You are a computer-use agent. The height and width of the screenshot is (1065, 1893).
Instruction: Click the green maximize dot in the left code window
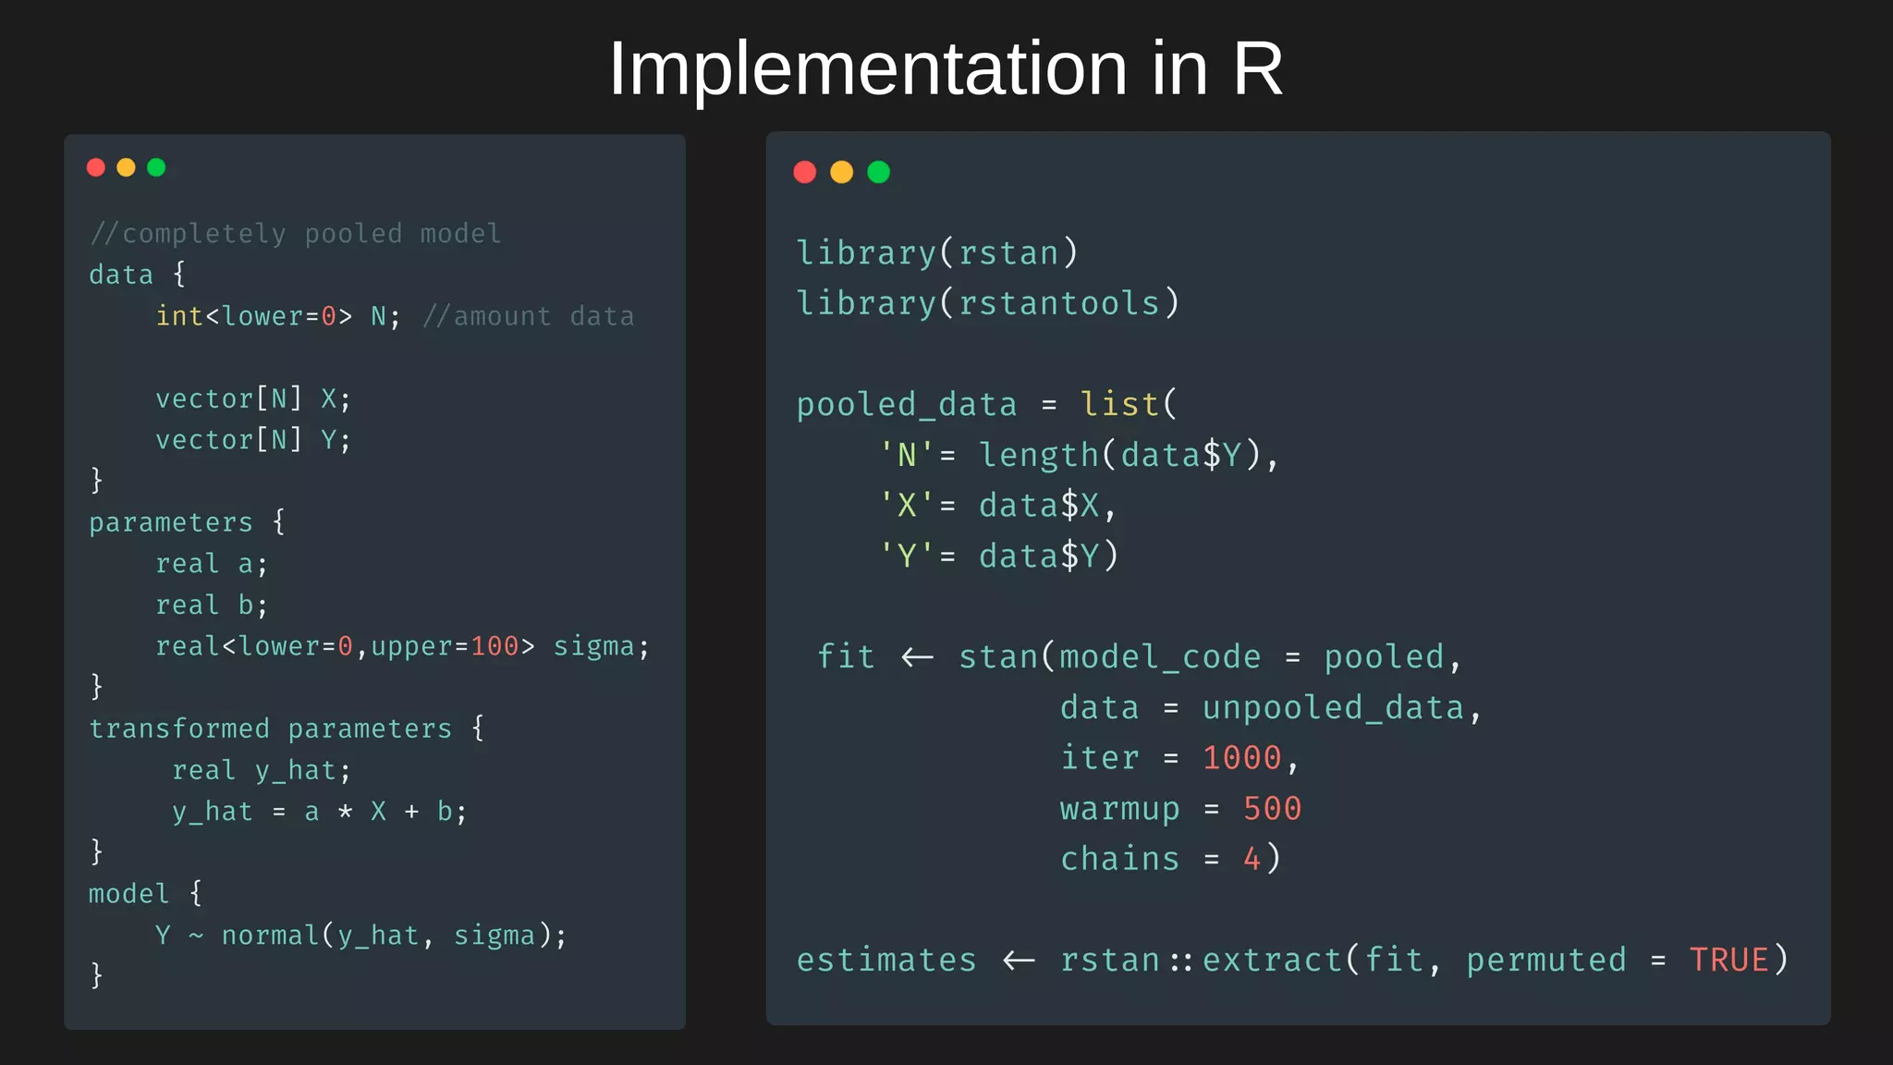pyautogui.click(x=156, y=167)
